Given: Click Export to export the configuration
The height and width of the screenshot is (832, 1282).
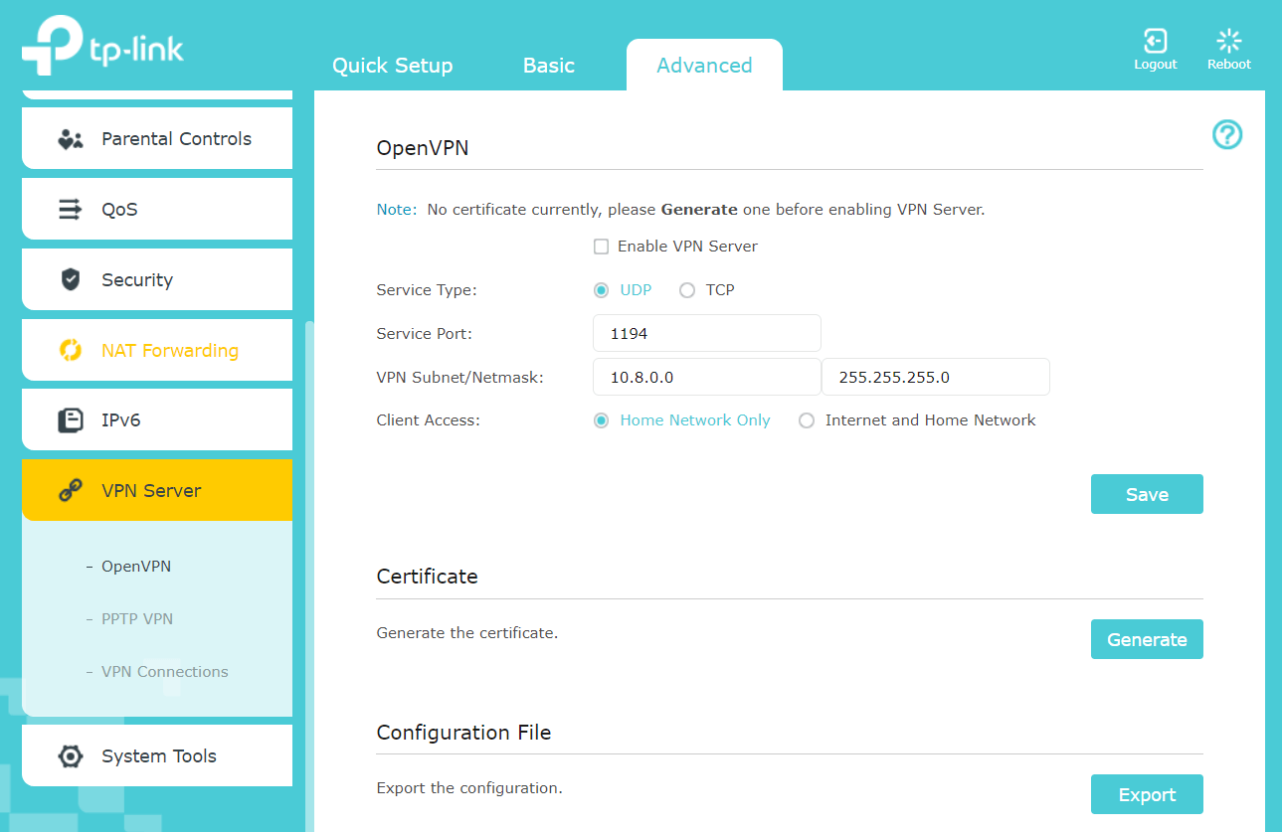Looking at the screenshot, I should pyautogui.click(x=1147, y=794).
